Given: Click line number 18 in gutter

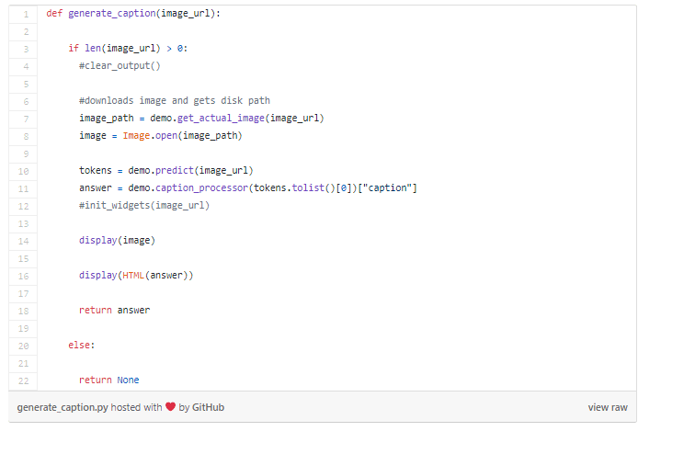Looking at the screenshot, I should (x=24, y=312).
